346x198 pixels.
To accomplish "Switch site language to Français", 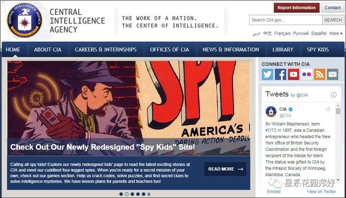I will point(282,34).
